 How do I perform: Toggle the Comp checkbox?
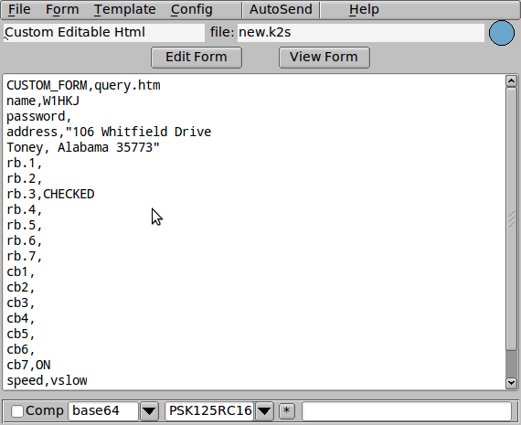pyautogui.click(x=17, y=411)
